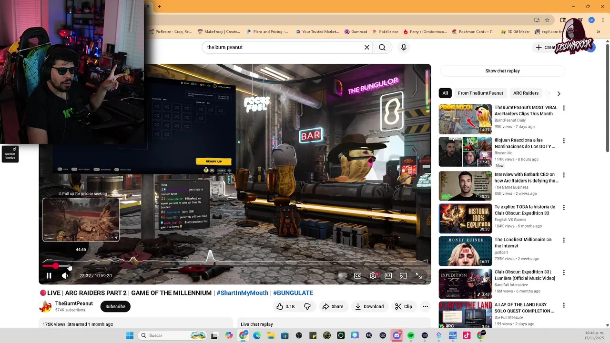Screen dimensions: 610x343
Task: Open the player settings gear
Action: [x=373, y=275]
